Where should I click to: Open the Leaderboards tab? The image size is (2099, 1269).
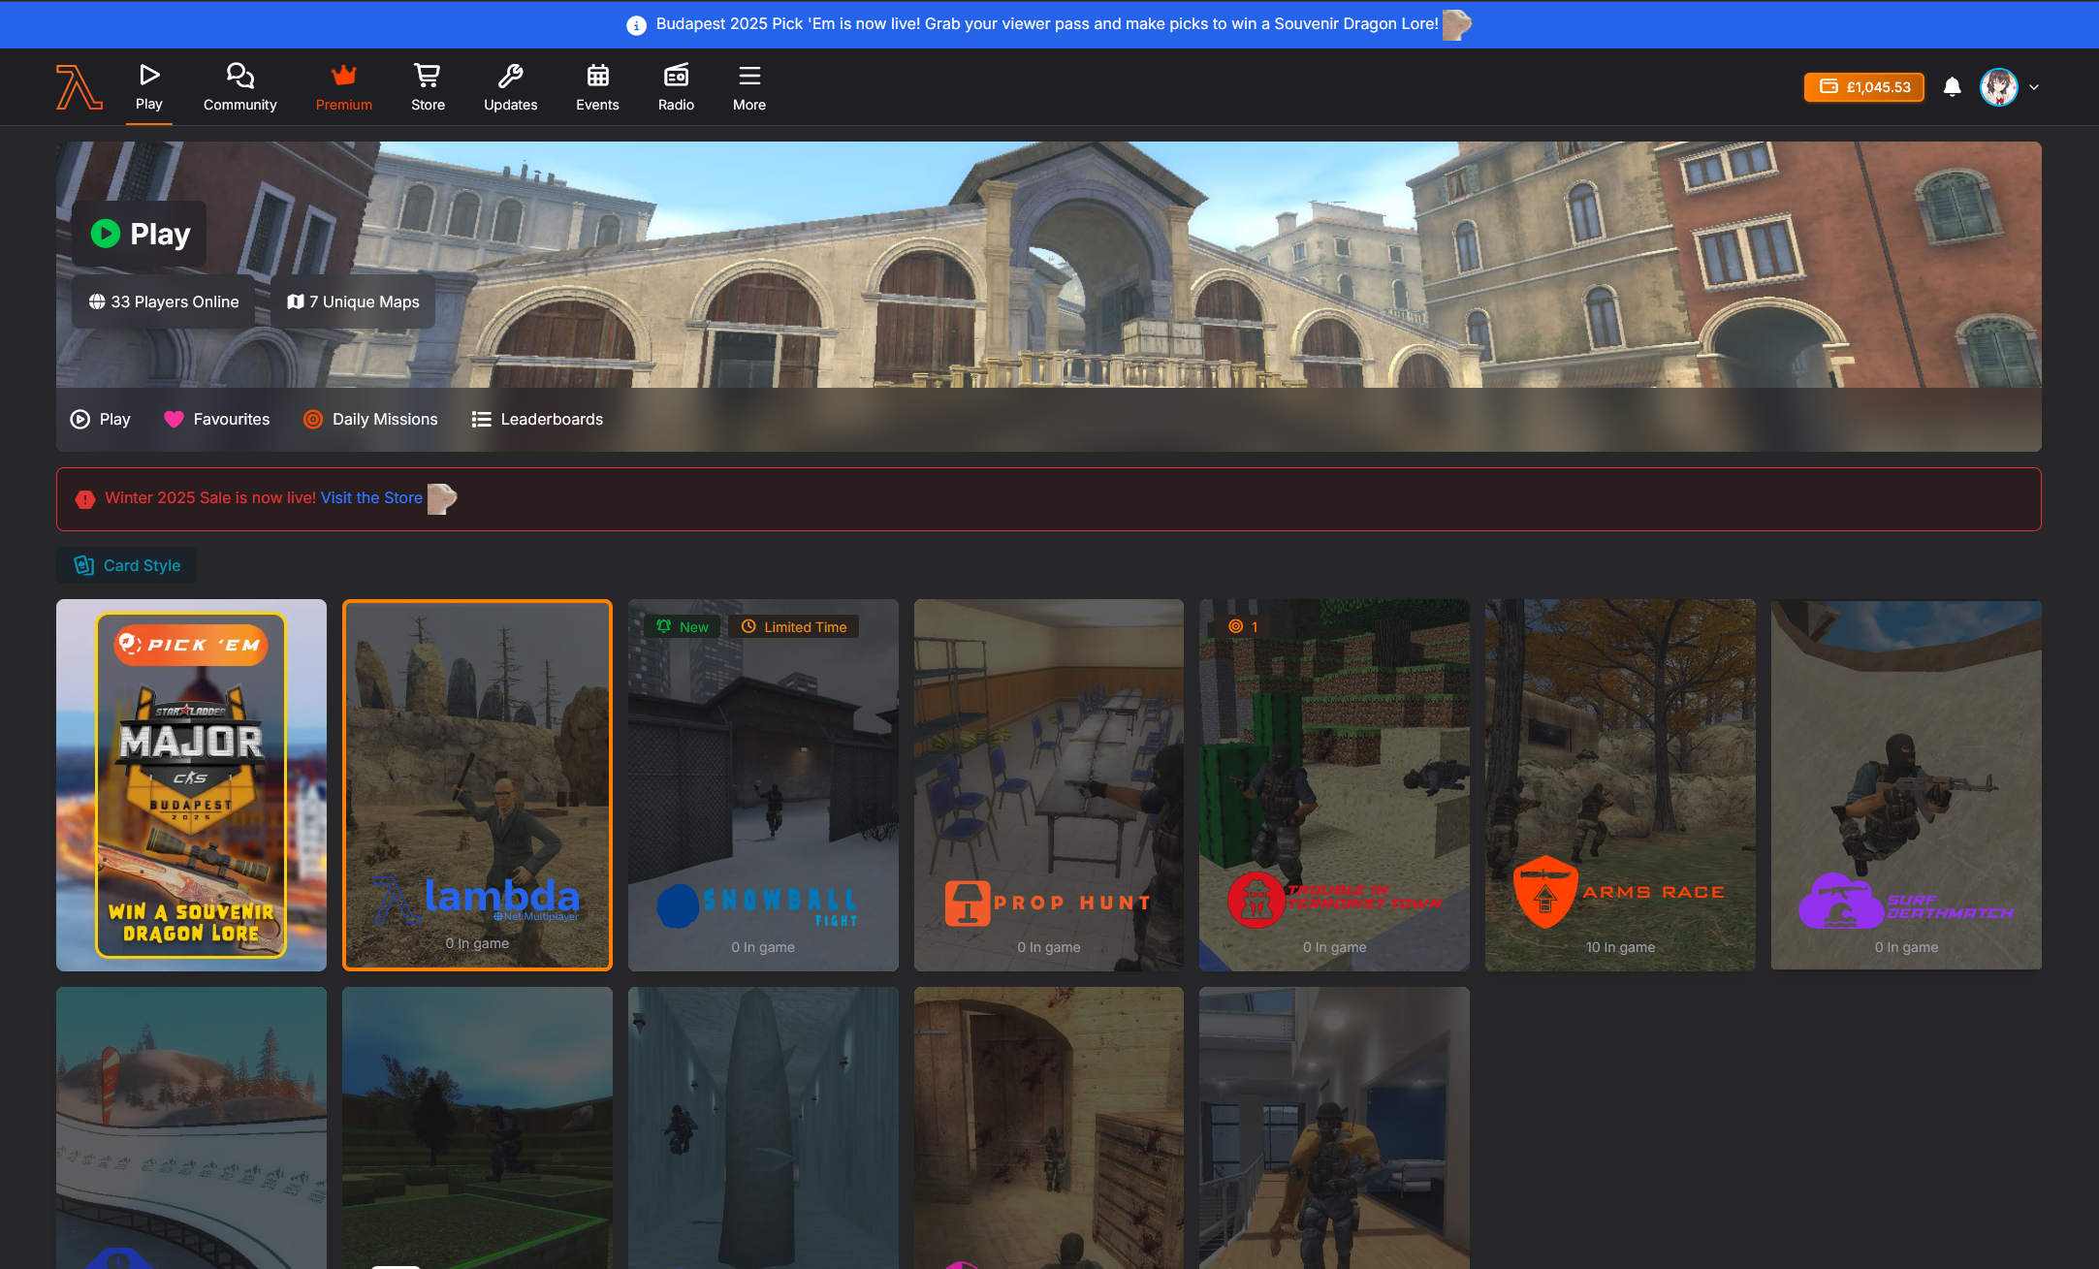[537, 419]
